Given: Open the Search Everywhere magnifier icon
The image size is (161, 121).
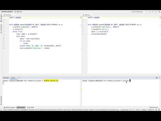Looking at the screenshot, I should (159, 12).
